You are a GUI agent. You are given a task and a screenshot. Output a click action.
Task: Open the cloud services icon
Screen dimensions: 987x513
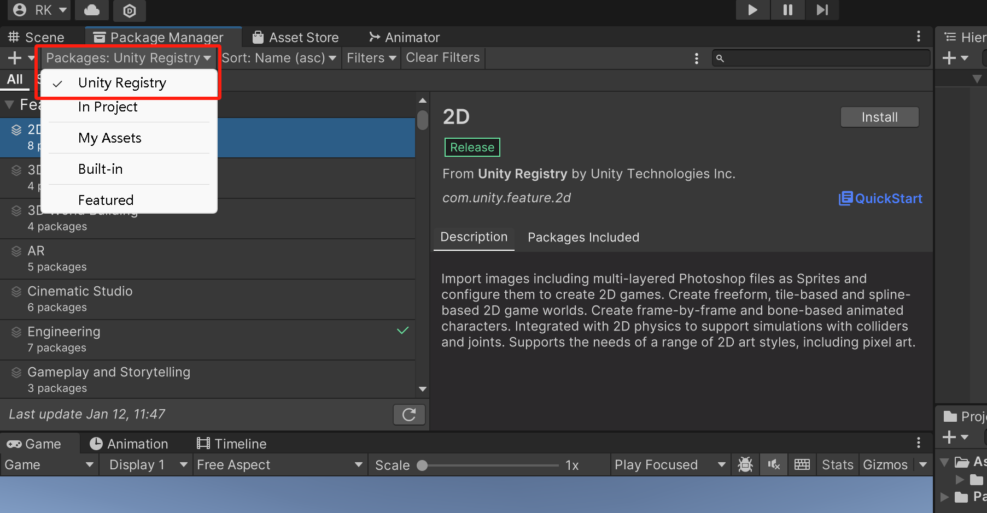(x=92, y=10)
